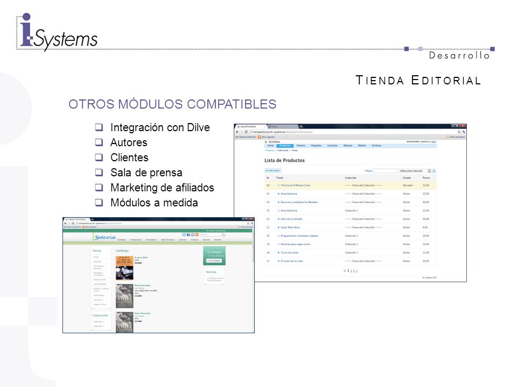Go to page 2 of product list

point(351,271)
